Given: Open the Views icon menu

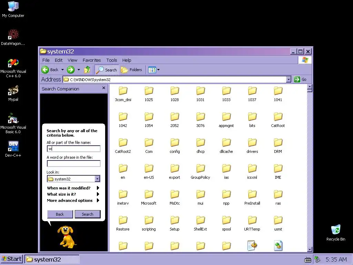Looking at the screenshot, I should tap(152, 70).
